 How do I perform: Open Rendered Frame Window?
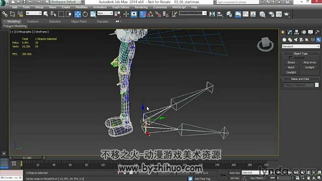tap(279, 14)
